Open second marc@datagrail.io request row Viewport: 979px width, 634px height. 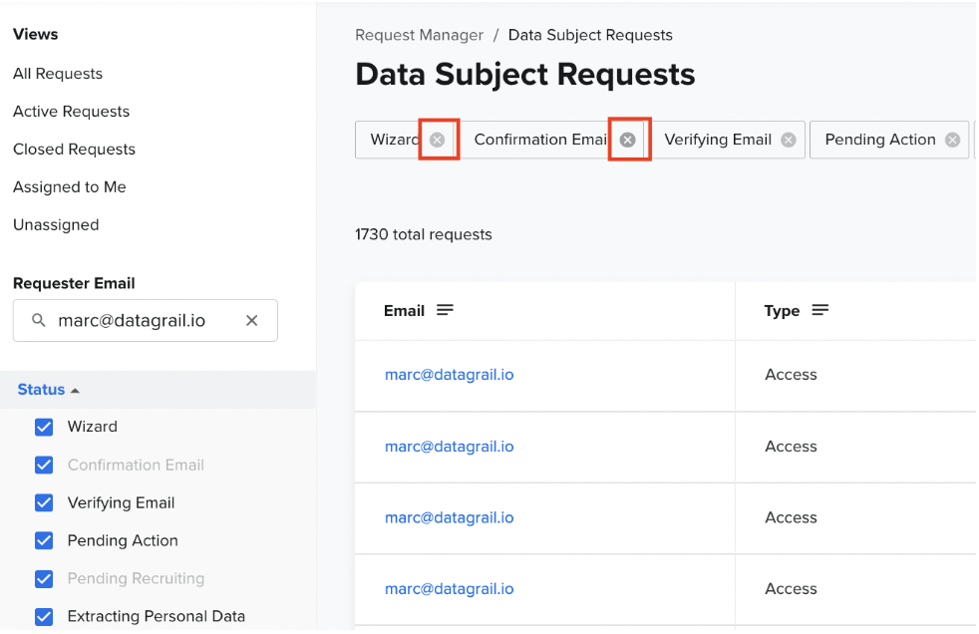tap(449, 447)
